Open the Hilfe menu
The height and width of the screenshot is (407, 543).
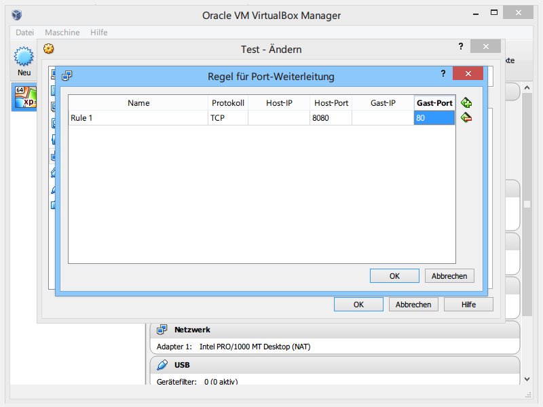pyautogui.click(x=98, y=32)
